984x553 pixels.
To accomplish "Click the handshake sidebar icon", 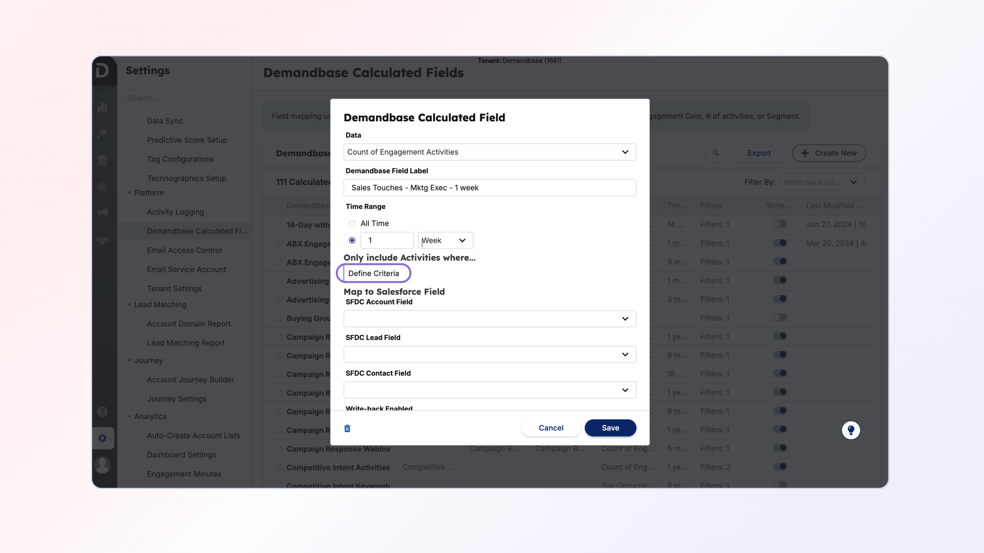I will pos(102,240).
